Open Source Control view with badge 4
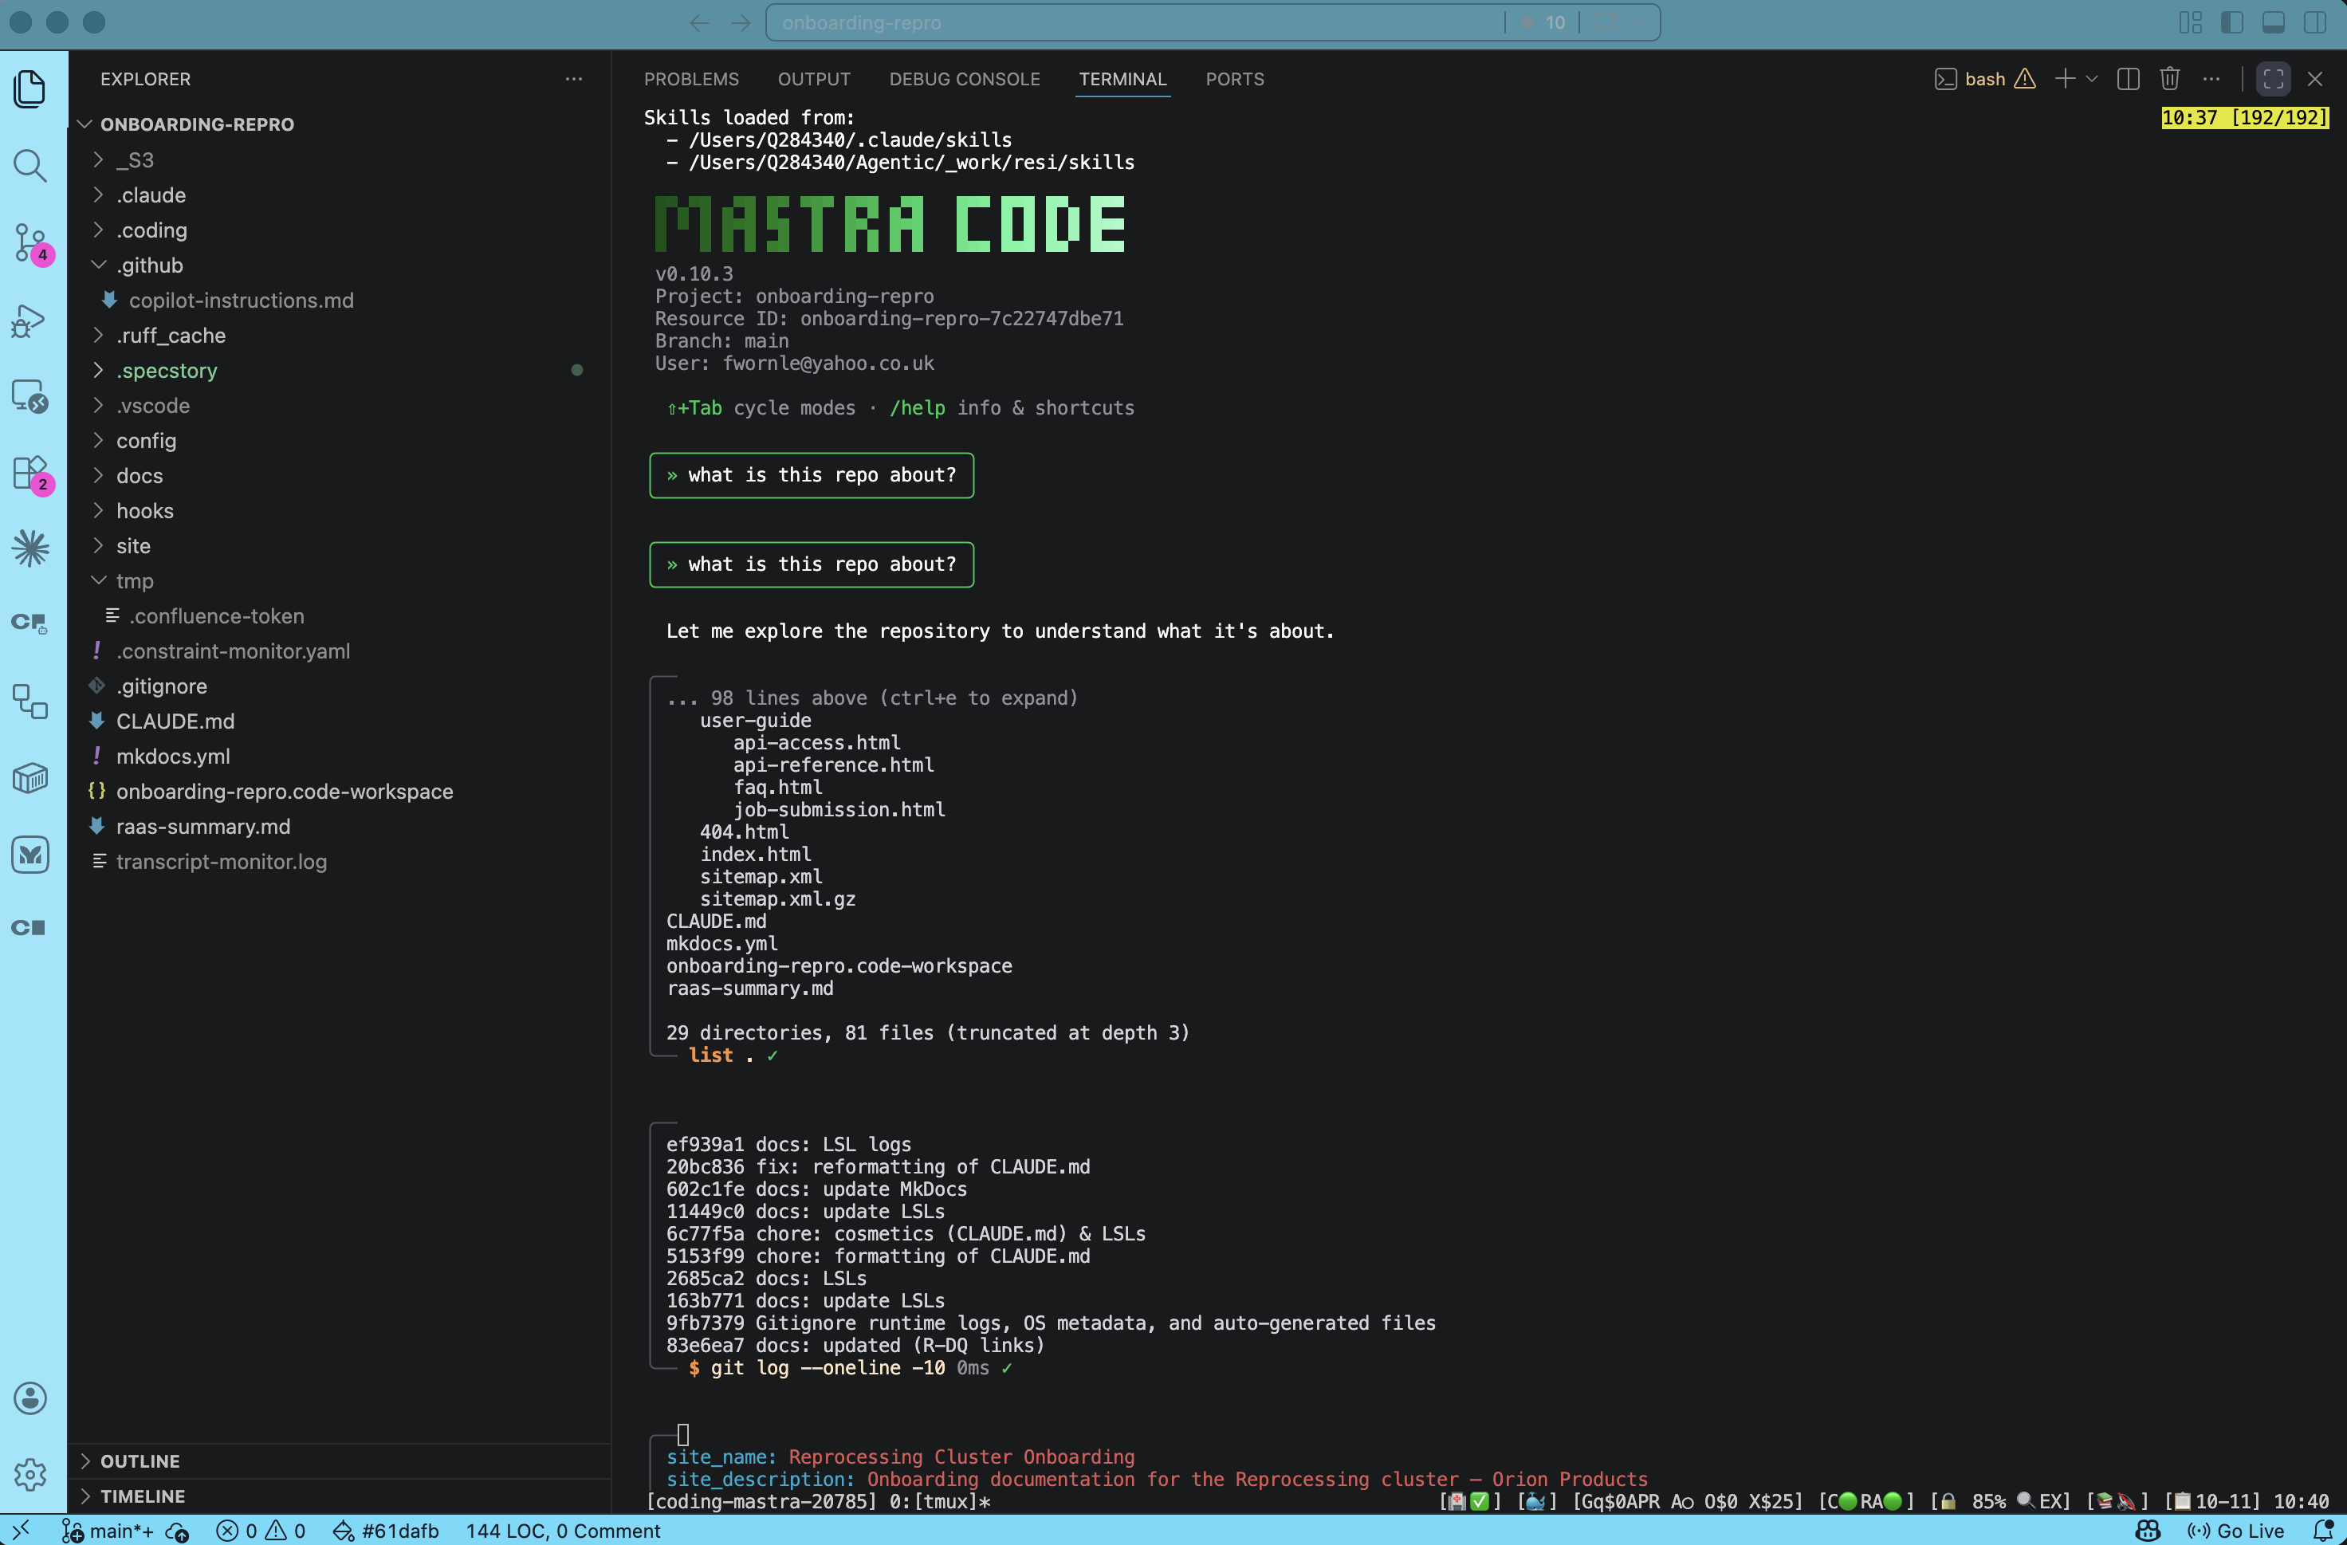Viewport: 2347px width, 1545px height. [x=30, y=242]
